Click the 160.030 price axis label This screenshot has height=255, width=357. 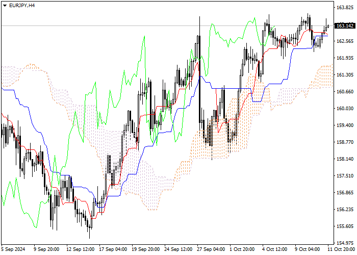(x=345, y=108)
